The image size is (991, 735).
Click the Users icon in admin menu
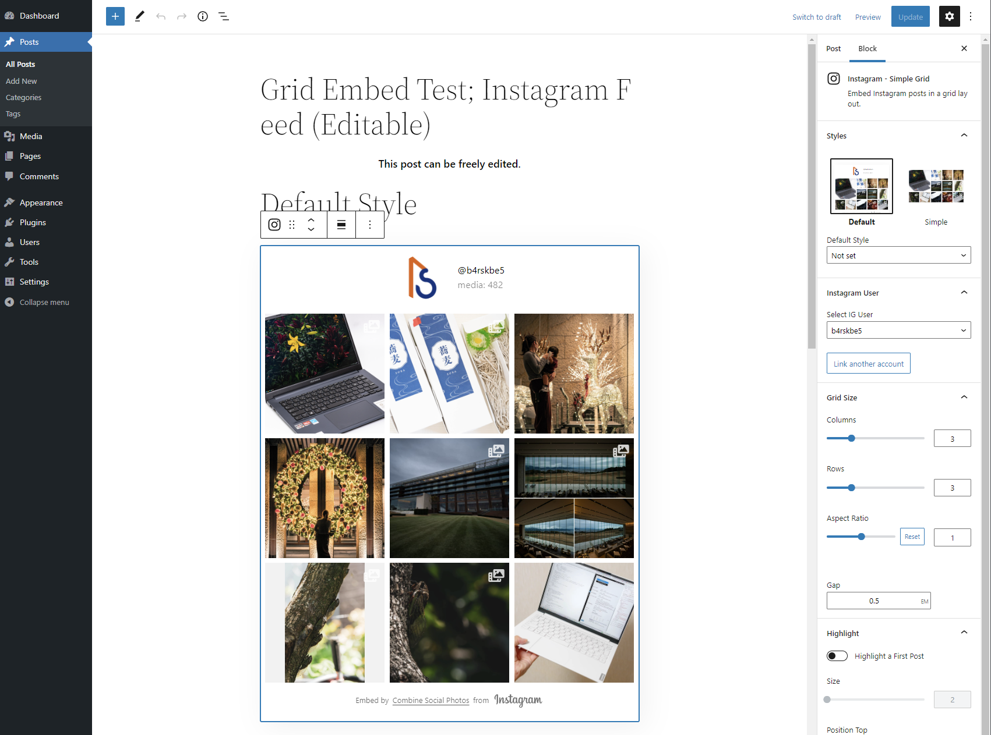click(x=9, y=242)
